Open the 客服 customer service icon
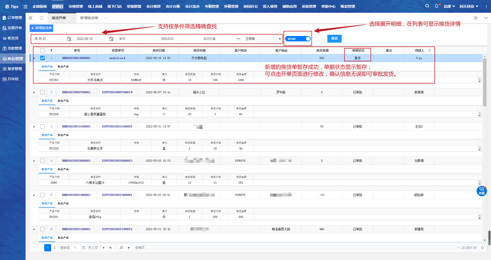Viewport: 491px width, 260px height. point(482,191)
